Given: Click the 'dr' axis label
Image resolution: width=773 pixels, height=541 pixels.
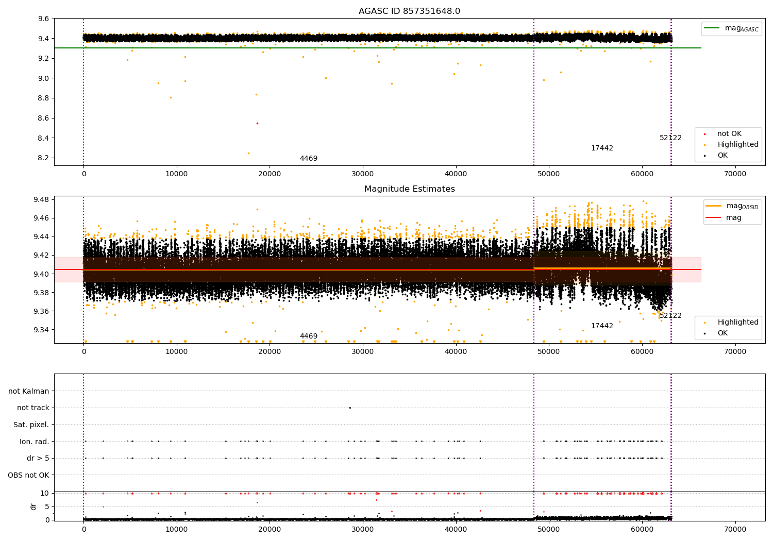Looking at the screenshot, I should click(x=33, y=506).
